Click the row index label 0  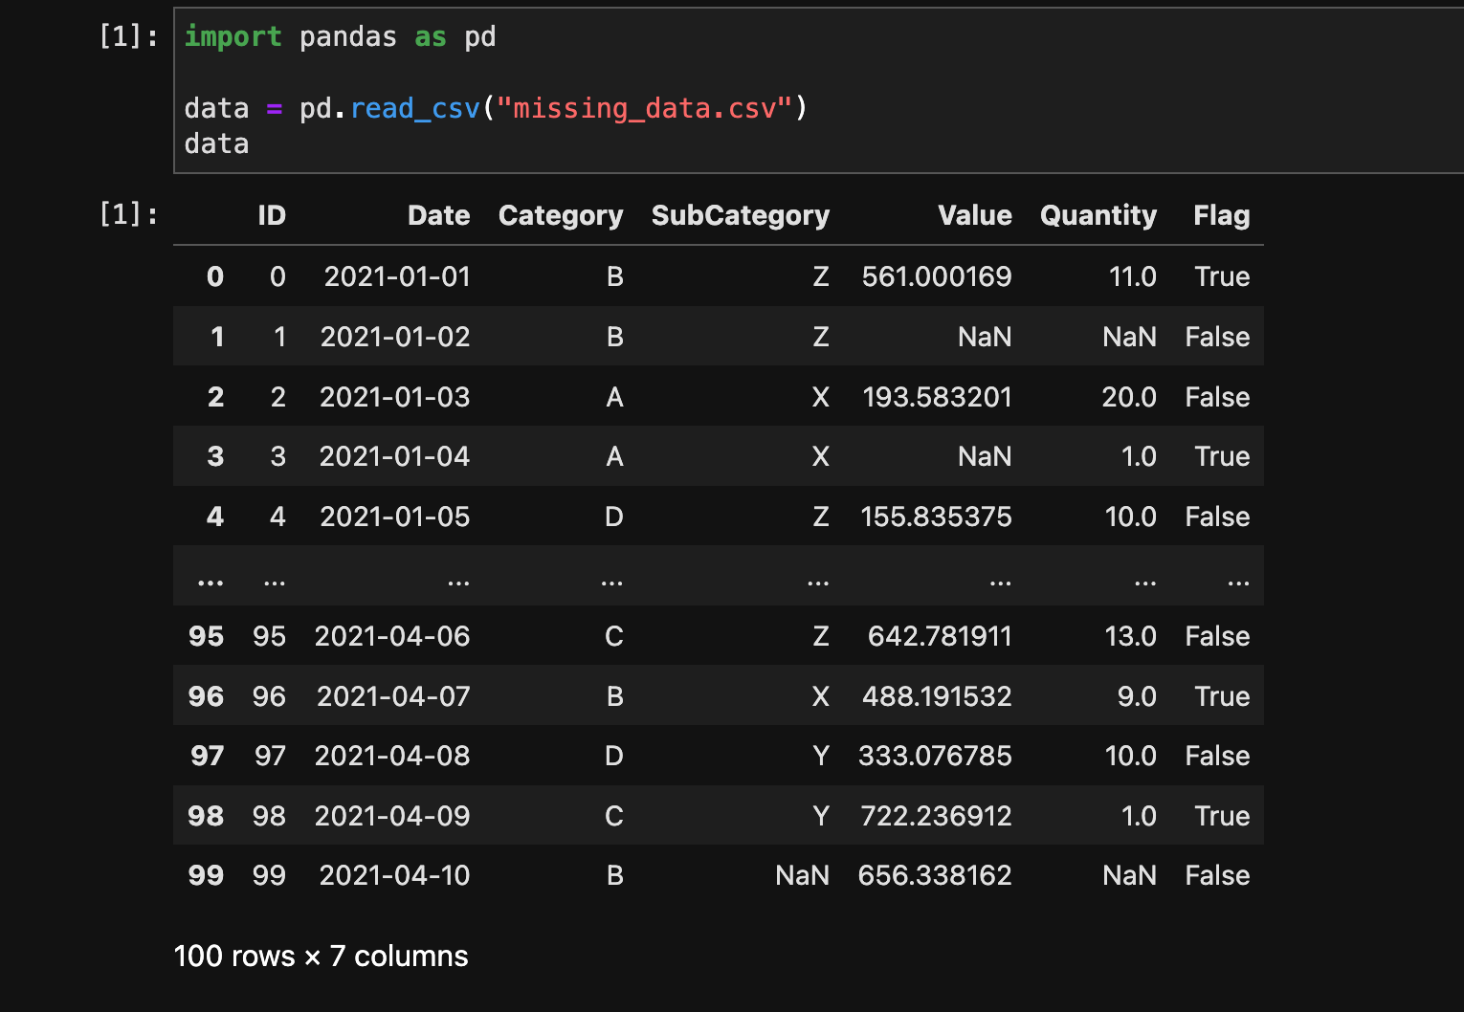[215, 276]
